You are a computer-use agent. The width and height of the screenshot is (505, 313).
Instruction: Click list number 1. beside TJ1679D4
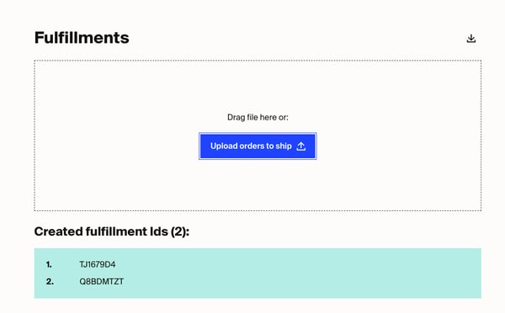[49, 264]
